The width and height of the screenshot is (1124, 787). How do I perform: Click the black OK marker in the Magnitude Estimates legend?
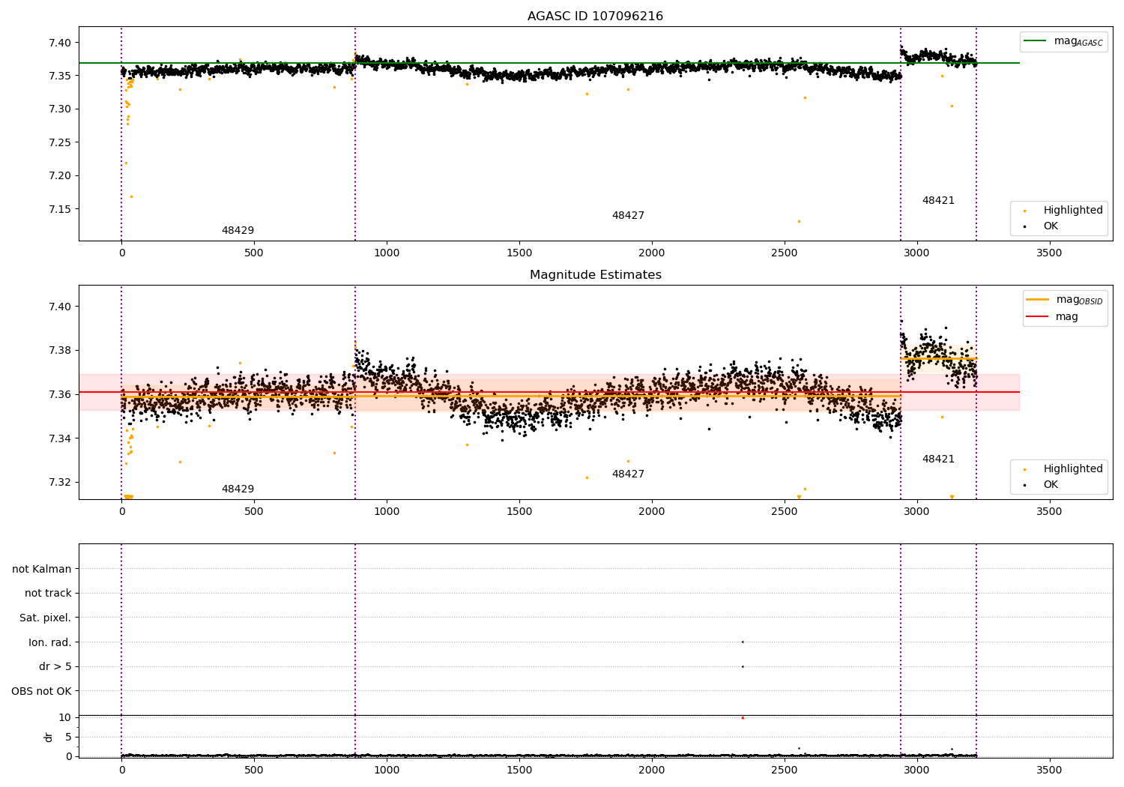point(1024,485)
